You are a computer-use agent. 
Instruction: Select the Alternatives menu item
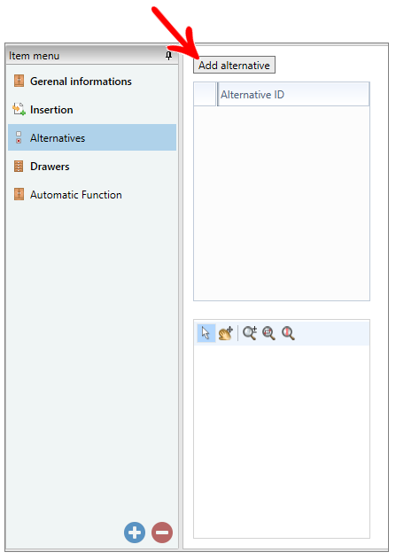click(x=92, y=138)
